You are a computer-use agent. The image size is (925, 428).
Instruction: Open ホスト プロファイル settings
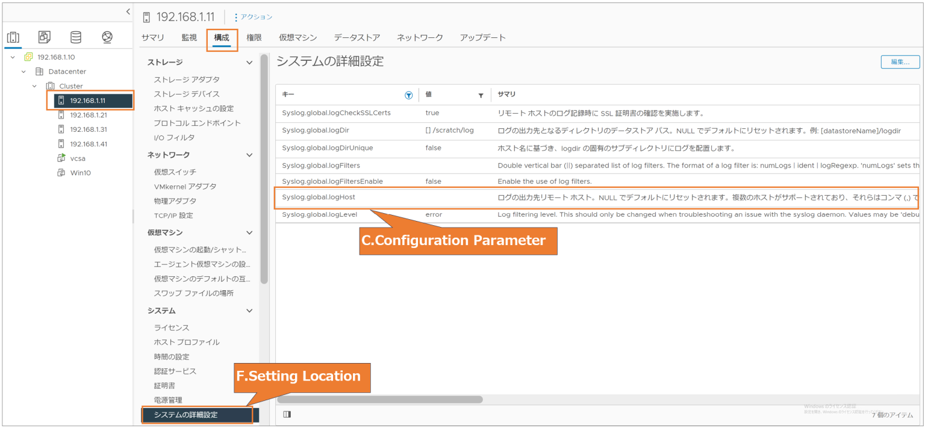pyautogui.click(x=187, y=342)
